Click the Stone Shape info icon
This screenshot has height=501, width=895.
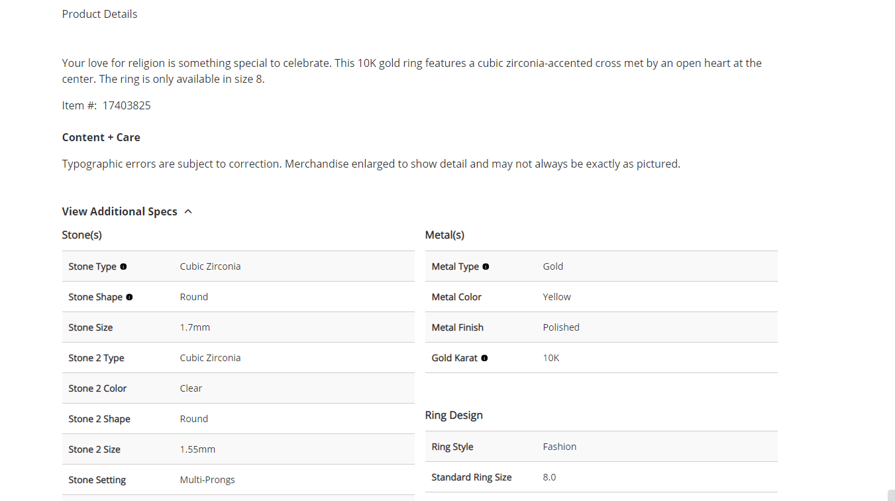point(129,297)
